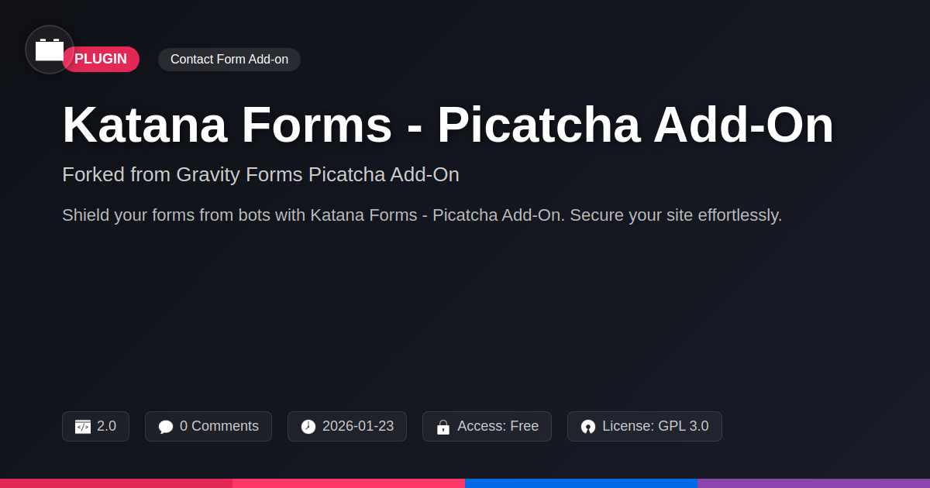The width and height of the screenshot is (930, 488).
Task: Click the code version icon
Action: [83, 427]
